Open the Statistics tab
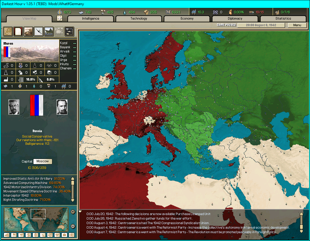Screen dimensions: 310x241 point(283,18)
